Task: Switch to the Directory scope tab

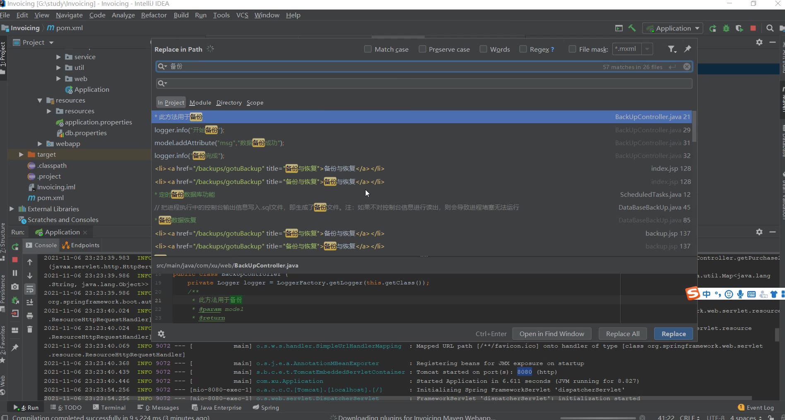Action: coord(229,103)
